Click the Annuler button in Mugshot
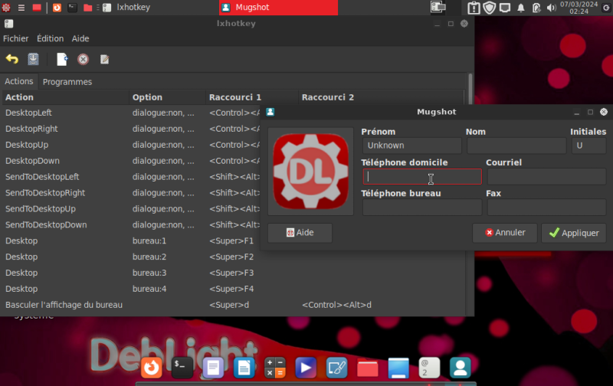The height and width of the screenshot is (386, 613). tap(504, 233)
